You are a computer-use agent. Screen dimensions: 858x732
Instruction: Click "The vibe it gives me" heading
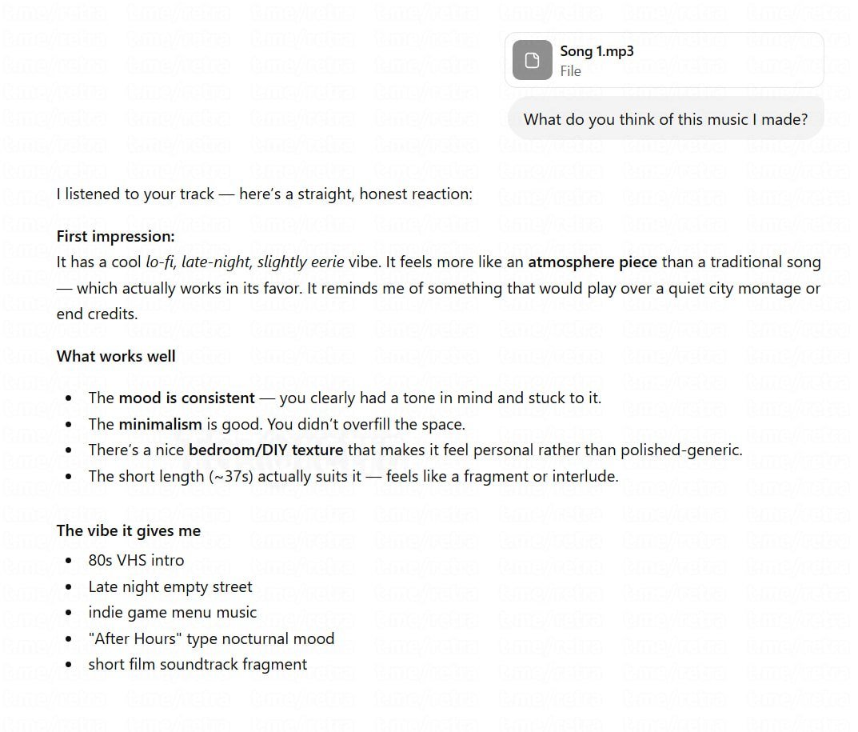point(128,531)
